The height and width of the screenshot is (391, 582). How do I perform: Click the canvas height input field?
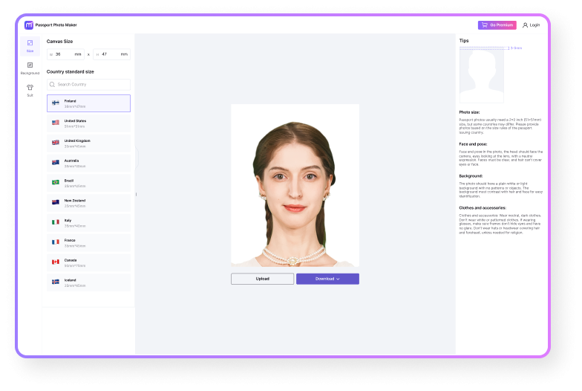point(112,54)
